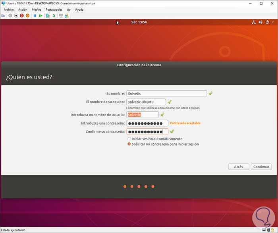Send Ctrl+Alt+Del using the first toolbar icon
This screenshot has height=233, width=278.
click(x=3, y=16)
